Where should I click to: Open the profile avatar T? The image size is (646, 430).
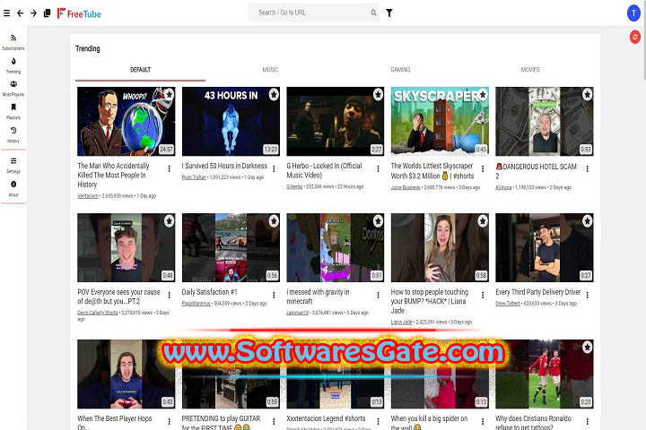pyautogui.click(x=633, y=13)
